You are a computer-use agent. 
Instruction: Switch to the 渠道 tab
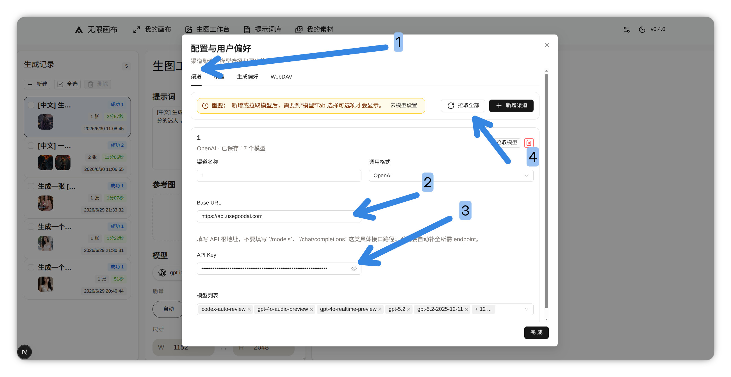[196, 77]
